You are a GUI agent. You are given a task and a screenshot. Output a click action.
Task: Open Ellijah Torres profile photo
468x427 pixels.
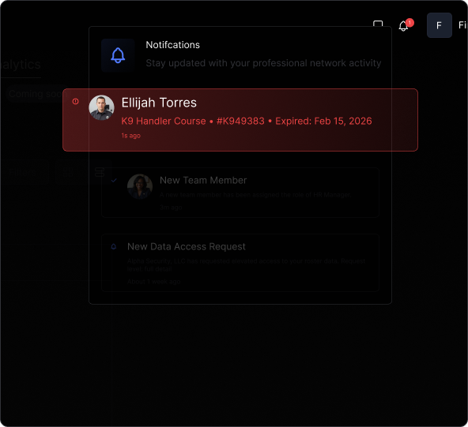101,107
